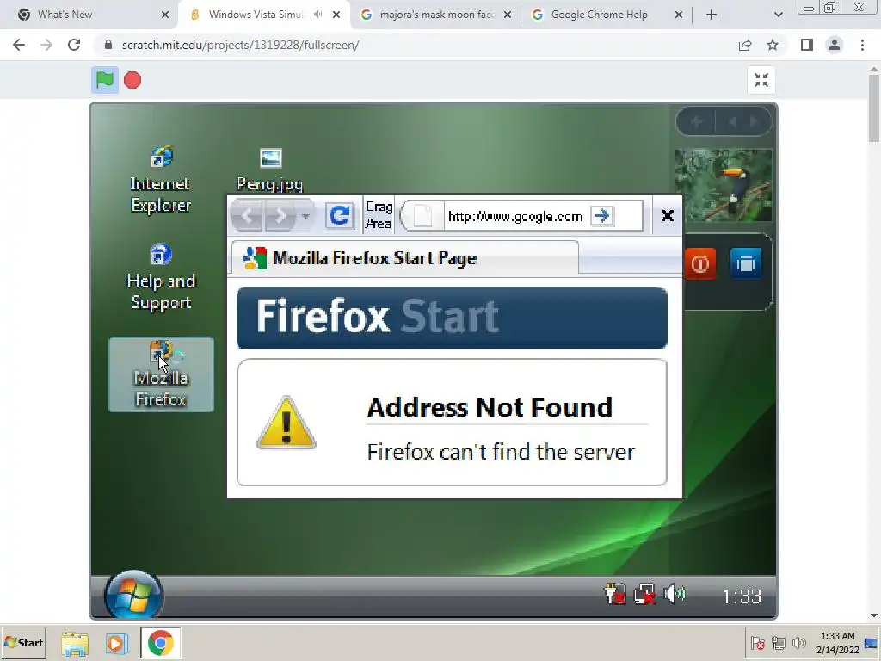Click the Vista tray power plug icon
This screenshot has height=661, width=881.
coord(614,594)
